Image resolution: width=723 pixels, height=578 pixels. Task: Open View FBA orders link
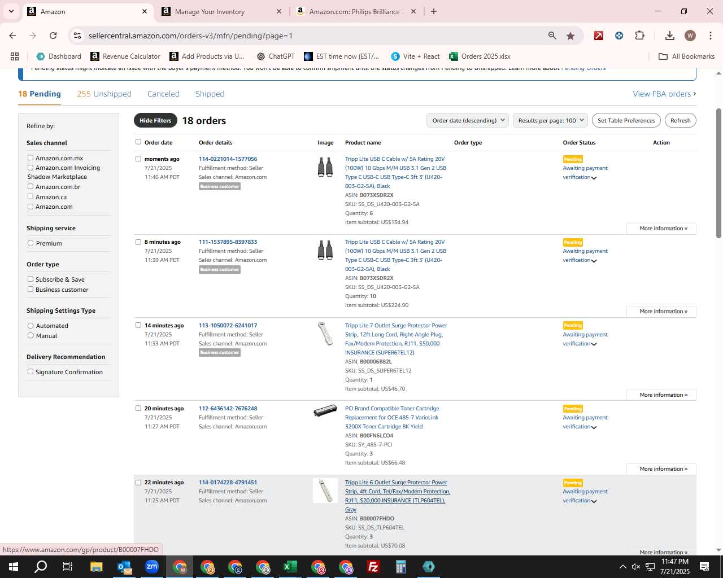664,94
